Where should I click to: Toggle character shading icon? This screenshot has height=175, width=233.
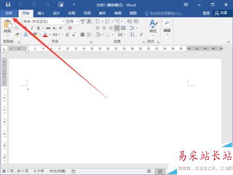point(82,35)
